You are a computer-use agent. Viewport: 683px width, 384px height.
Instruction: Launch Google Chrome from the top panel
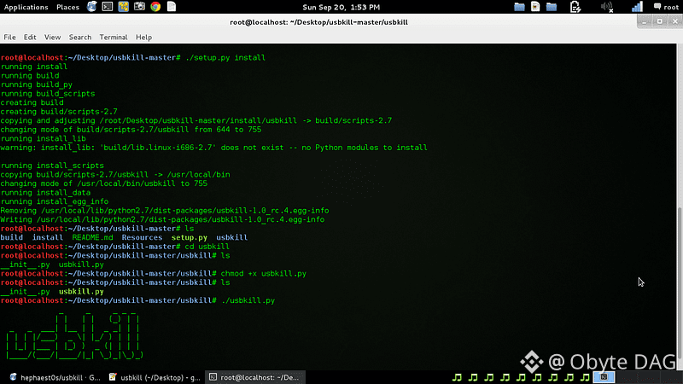pos(155,7)
